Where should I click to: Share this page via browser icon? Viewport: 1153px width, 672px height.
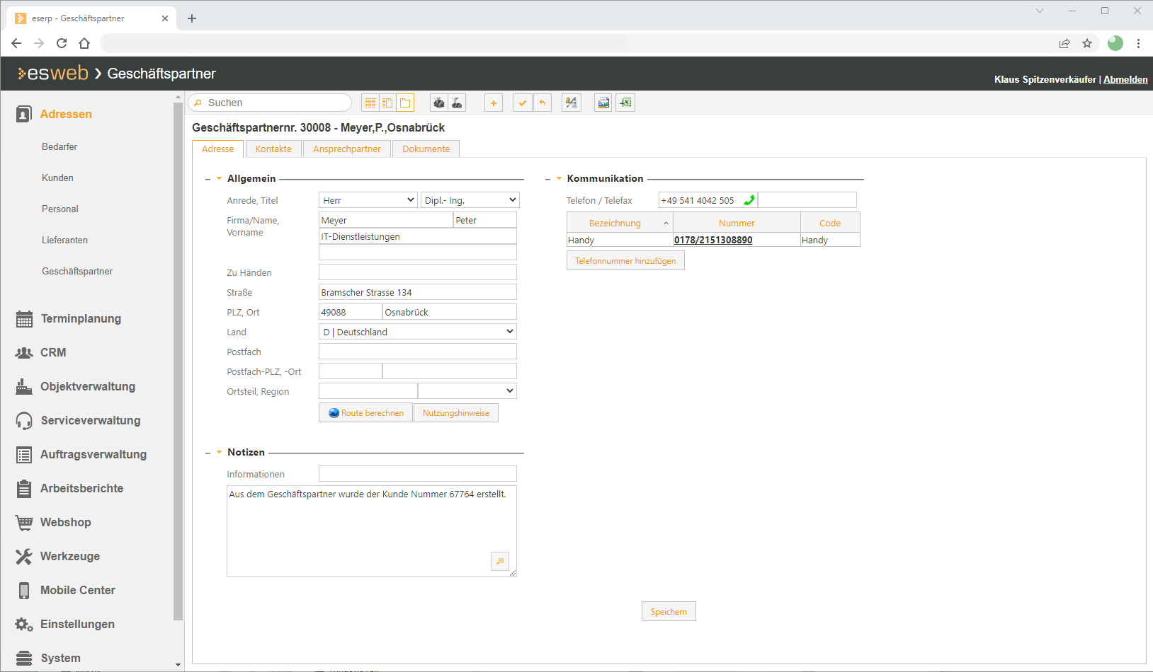[1064, 43]
